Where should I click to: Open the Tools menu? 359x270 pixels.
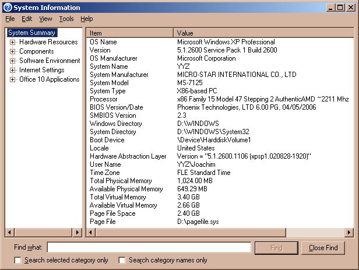pyautogui.click(x=66, y=19)
